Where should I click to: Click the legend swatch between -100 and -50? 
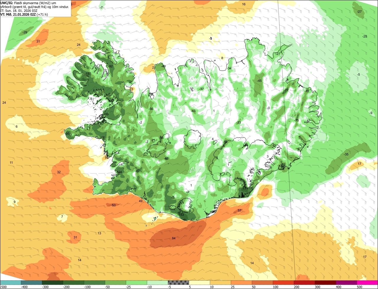click(94, 282)
